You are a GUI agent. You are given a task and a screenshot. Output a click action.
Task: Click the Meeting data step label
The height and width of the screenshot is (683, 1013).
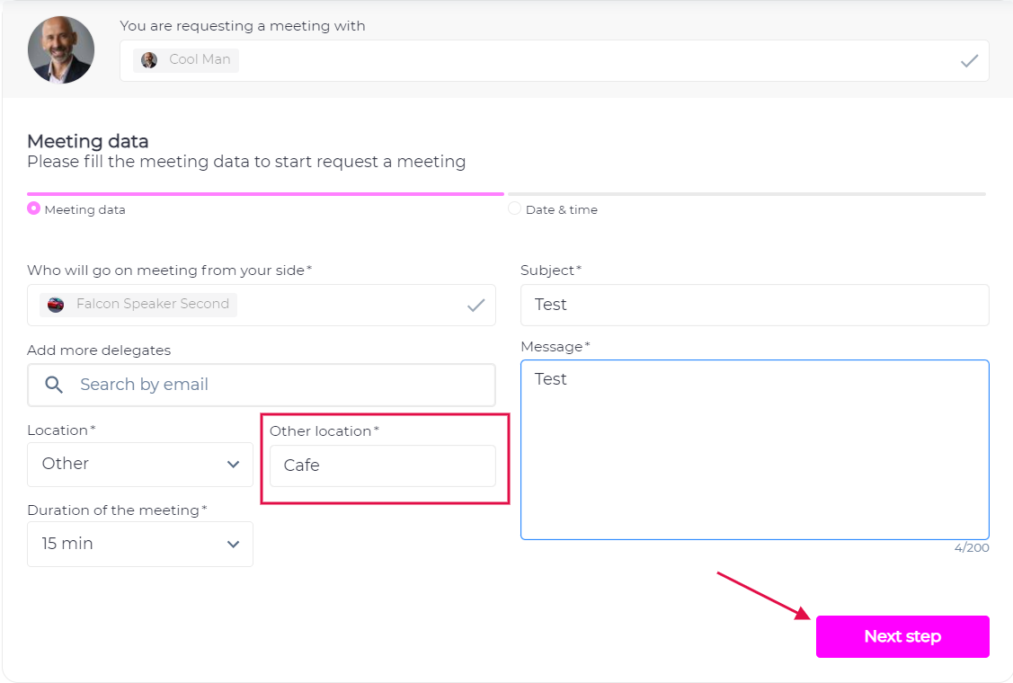[84, 210]
